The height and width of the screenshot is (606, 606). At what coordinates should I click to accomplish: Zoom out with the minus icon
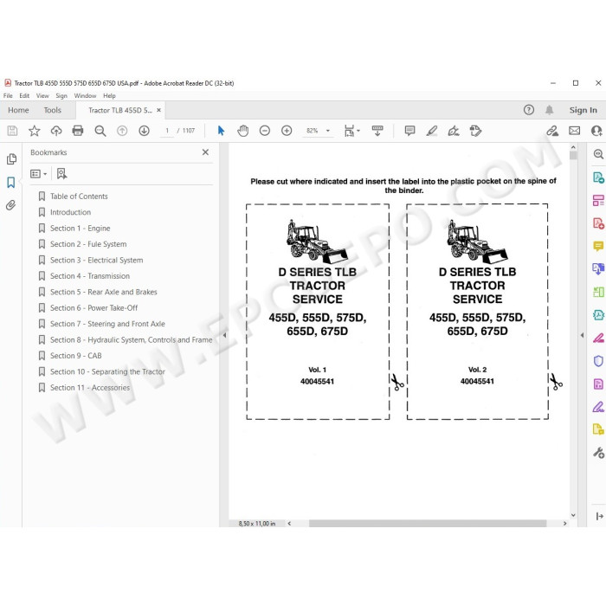[x=265, y=131]
